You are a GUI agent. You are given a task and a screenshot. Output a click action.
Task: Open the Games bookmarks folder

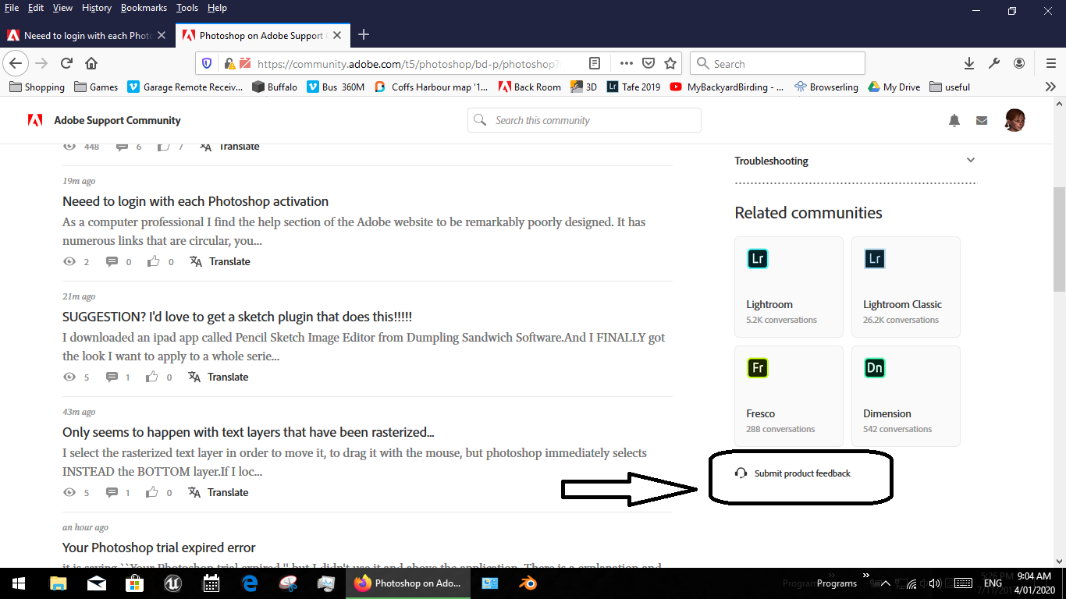(96, 87)
